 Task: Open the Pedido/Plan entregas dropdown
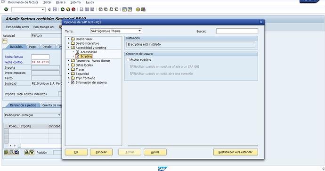(59, 115)
